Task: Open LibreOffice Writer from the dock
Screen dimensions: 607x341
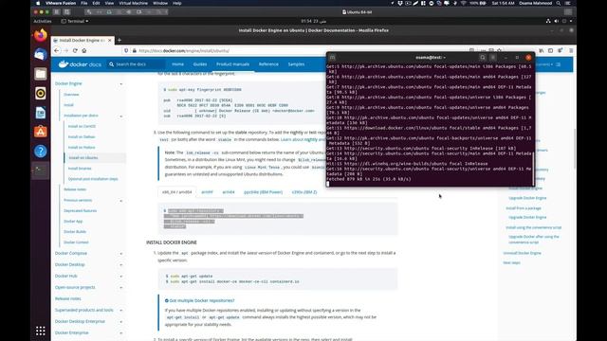Action: click(x=40, y=113)
